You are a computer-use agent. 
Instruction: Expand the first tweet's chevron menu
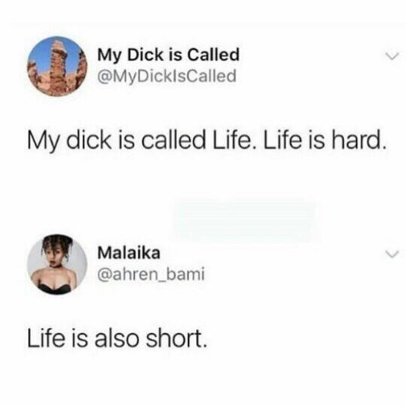click(x=391, y=56)
